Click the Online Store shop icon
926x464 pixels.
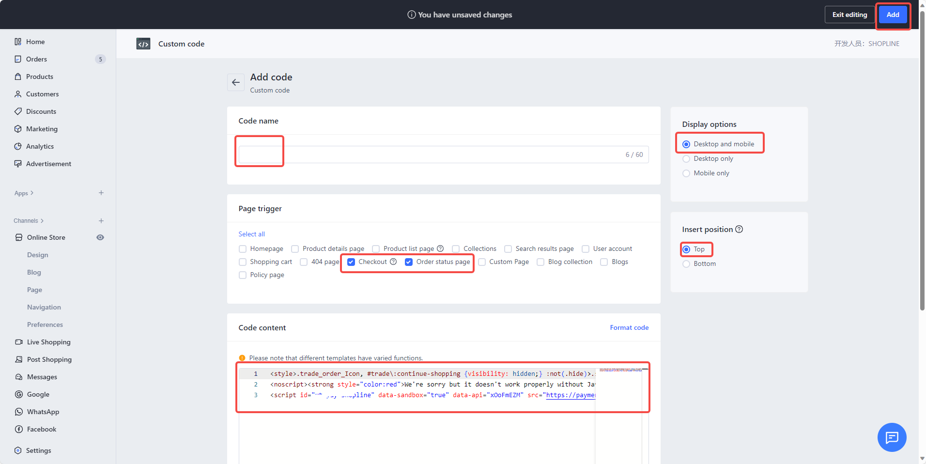(19, 237)
